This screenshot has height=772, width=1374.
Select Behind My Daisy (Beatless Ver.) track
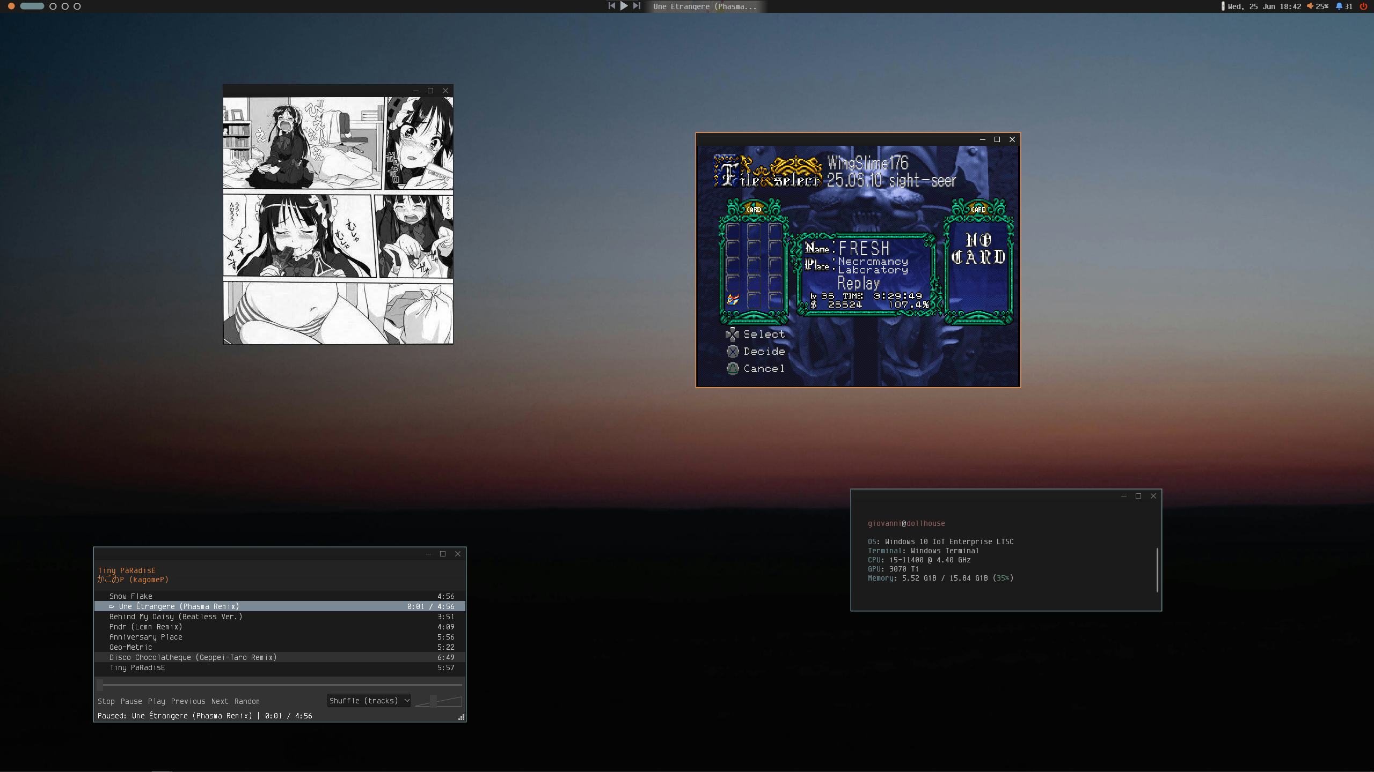(280, 617)
